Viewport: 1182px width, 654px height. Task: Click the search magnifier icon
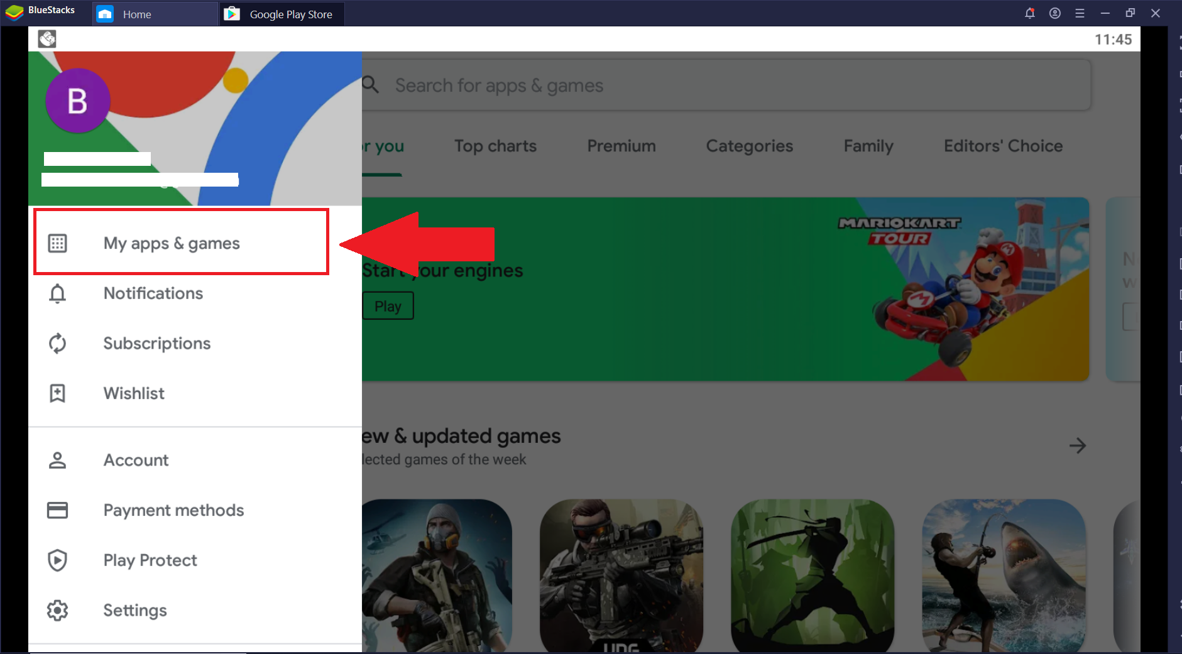pyautogui.click(x=371, y=85)
